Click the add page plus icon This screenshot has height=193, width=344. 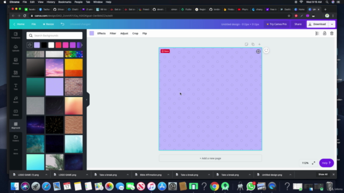pos(259,44)
